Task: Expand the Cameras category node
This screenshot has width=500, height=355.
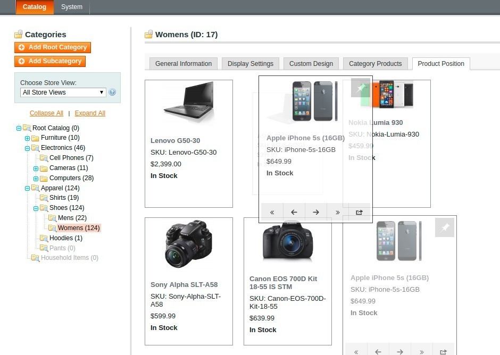Action: pos(36,168)
